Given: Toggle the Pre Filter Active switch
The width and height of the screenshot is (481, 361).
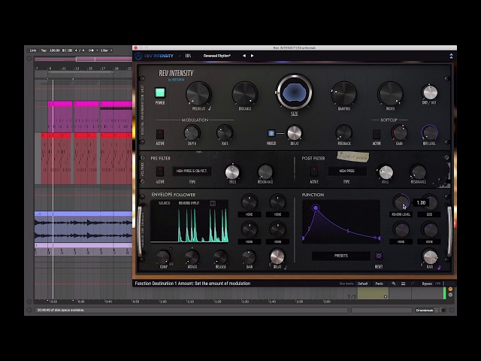Looking at the screenshot, I should click(160, 171).
